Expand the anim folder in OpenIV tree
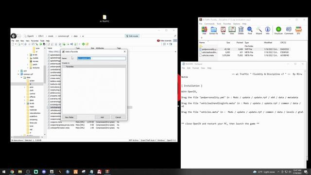 click(x=25, y=87)
